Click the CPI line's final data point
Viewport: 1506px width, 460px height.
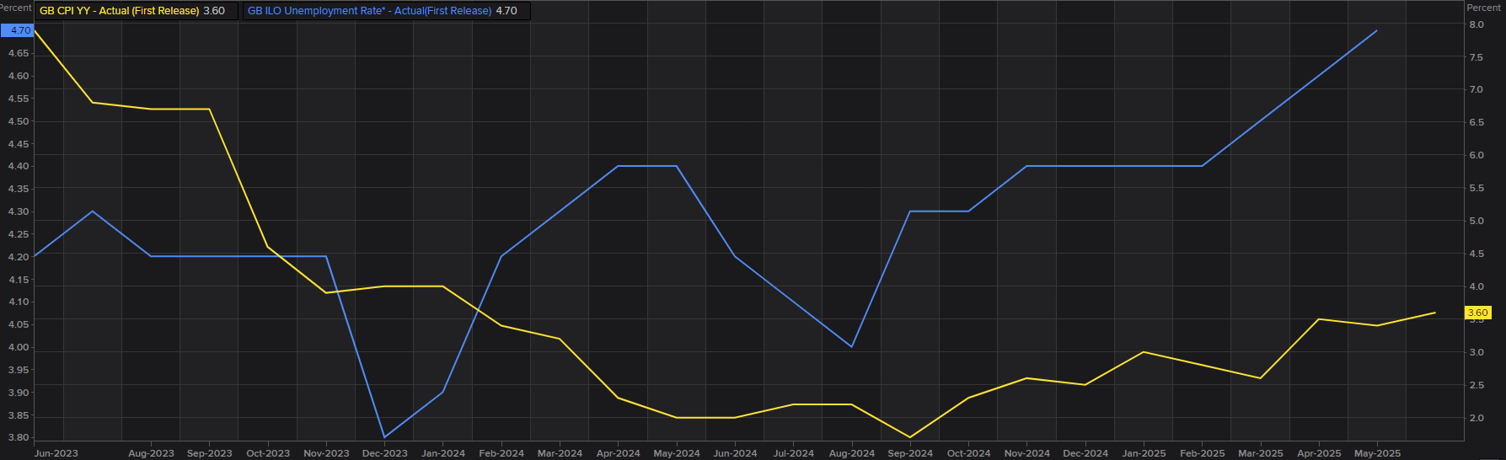(1435, 313)
